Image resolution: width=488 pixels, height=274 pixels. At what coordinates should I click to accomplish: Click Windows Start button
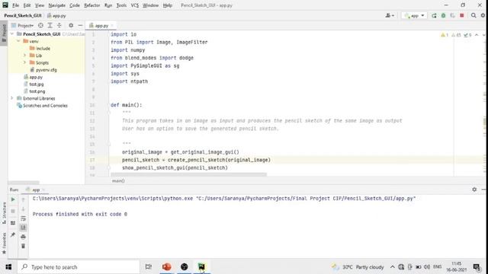point(8,267)
